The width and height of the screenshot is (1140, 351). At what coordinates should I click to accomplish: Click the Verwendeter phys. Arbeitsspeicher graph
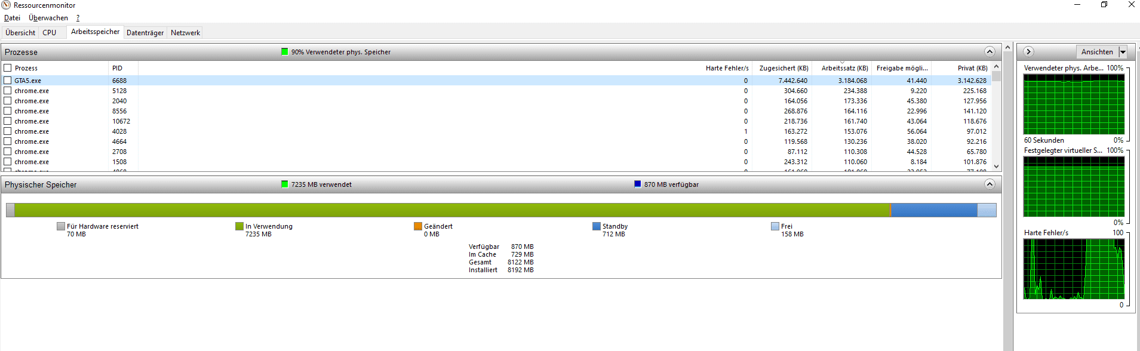point(1074,104)
